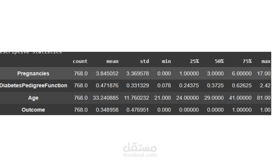Click the 0.3725 cell
The height and width of the screenshot is (161, 280).
(215, 85)
